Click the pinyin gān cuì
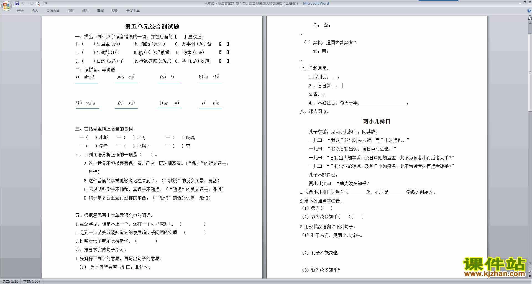The image size is (532, 284). (126, 77)
